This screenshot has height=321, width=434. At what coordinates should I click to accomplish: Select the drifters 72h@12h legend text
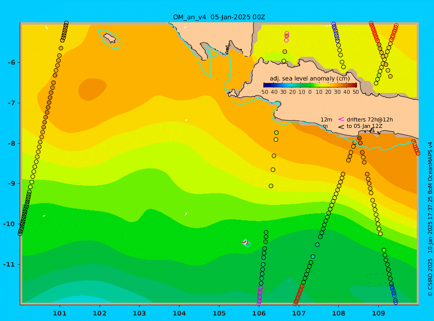pos(370,120)
